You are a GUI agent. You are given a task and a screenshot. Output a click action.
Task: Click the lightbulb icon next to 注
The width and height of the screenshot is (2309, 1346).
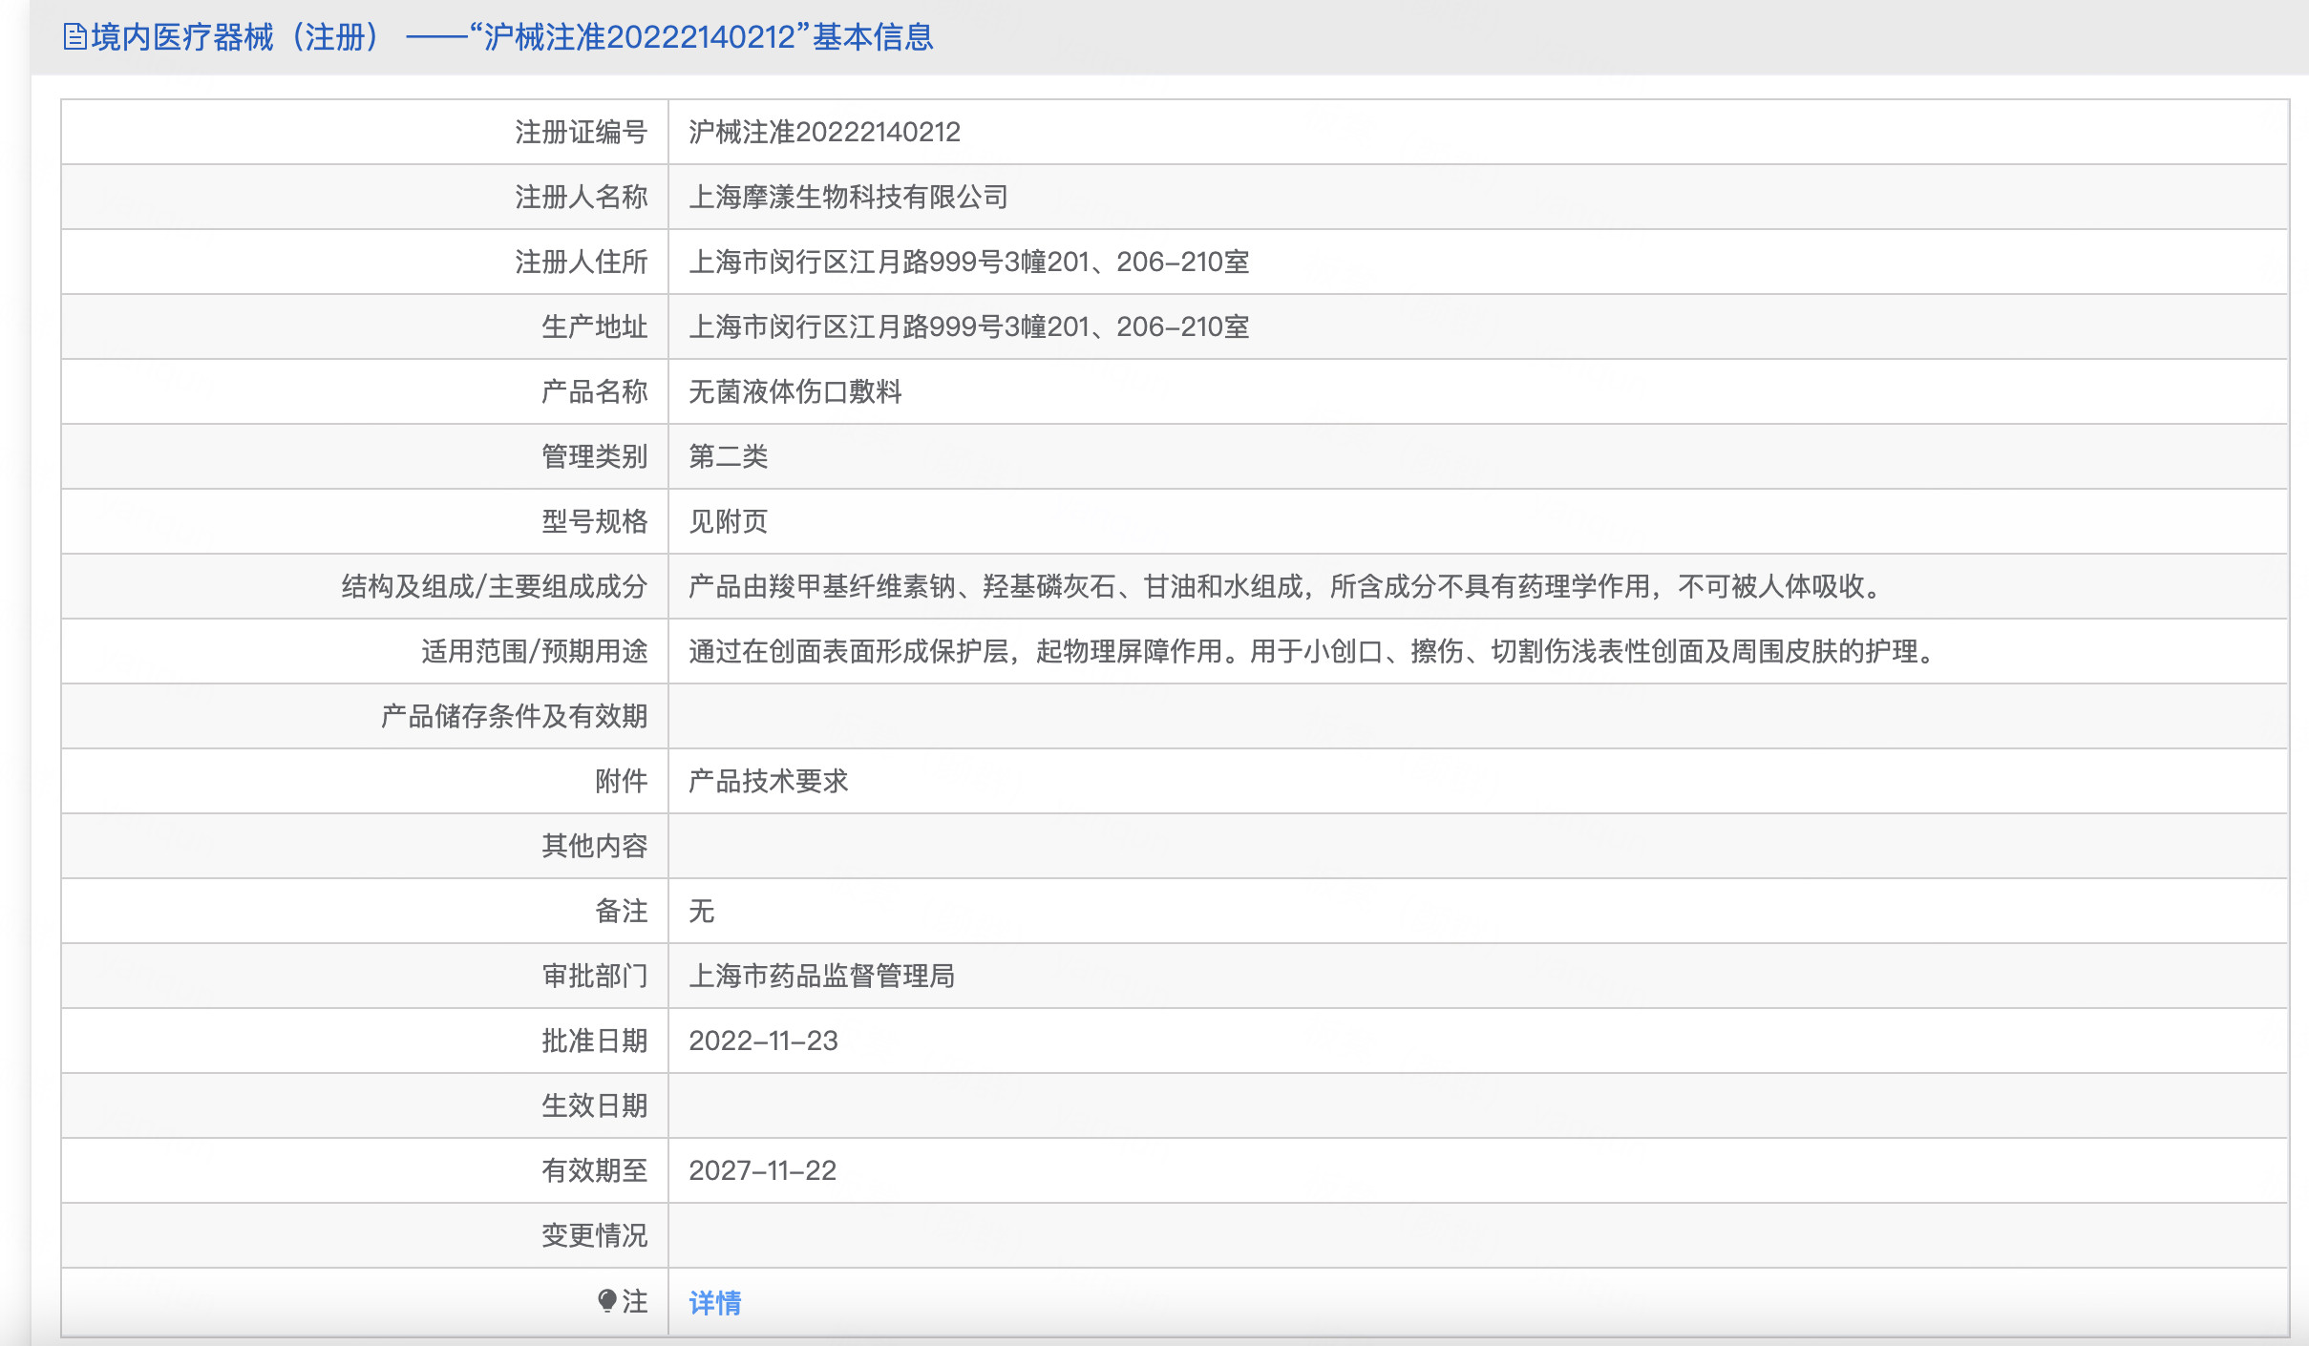pos(606,1300)
